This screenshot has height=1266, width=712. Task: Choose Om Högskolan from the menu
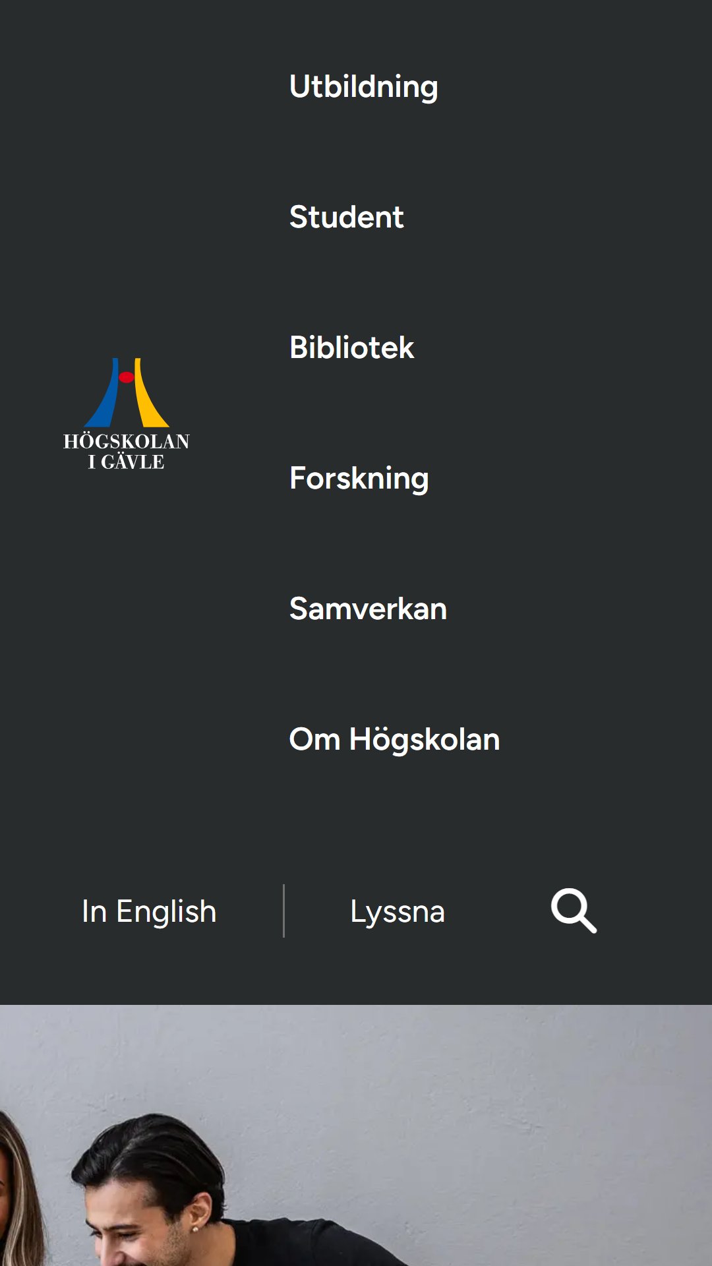pyautogui.click(x=394, y=739)
